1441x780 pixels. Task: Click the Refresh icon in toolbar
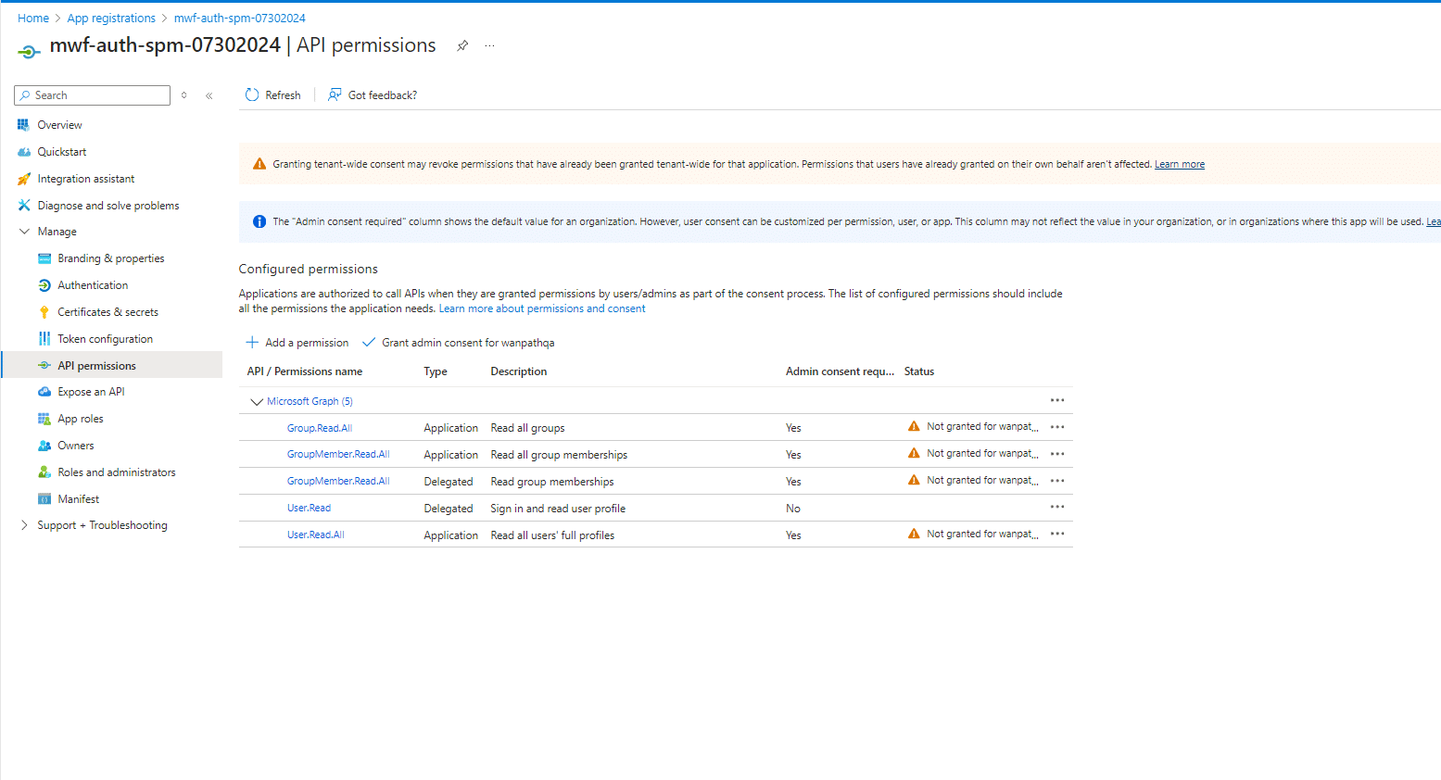(252, 94)
